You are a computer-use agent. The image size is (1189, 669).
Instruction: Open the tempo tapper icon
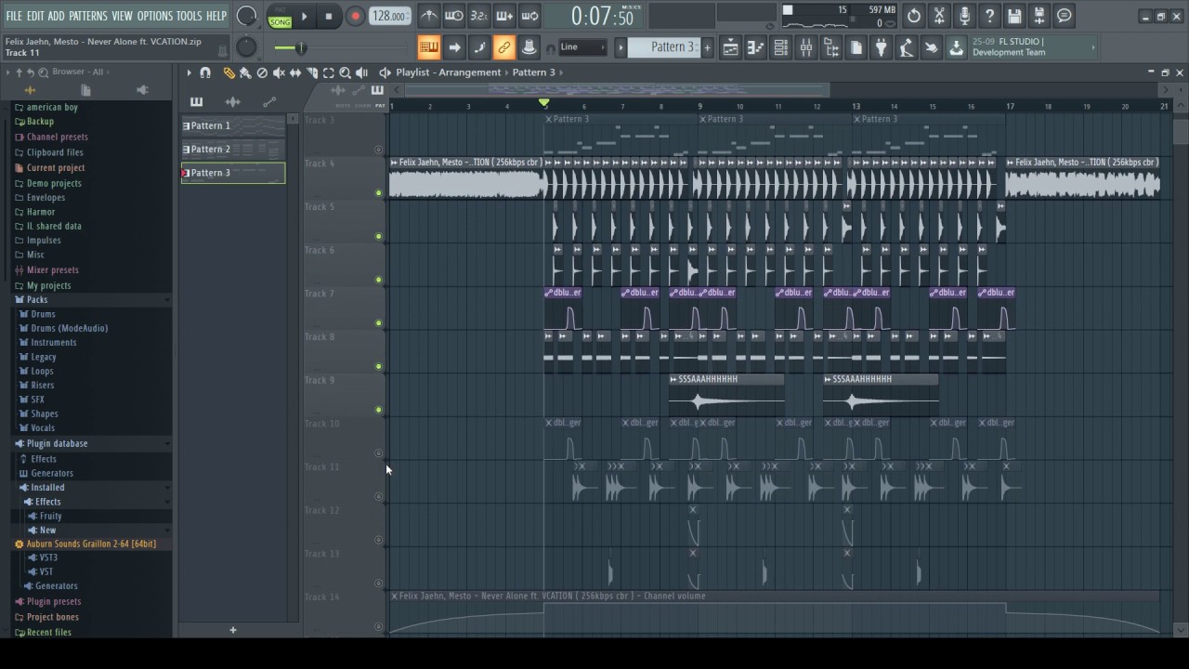(907, 47)
